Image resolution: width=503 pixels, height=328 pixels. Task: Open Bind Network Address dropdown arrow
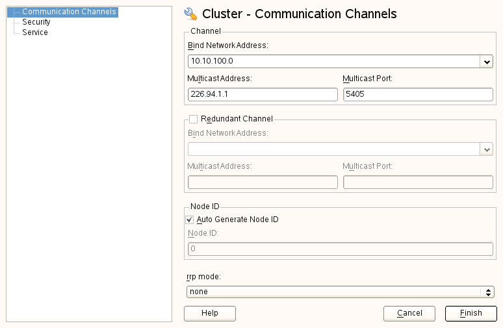coord(486,62)
